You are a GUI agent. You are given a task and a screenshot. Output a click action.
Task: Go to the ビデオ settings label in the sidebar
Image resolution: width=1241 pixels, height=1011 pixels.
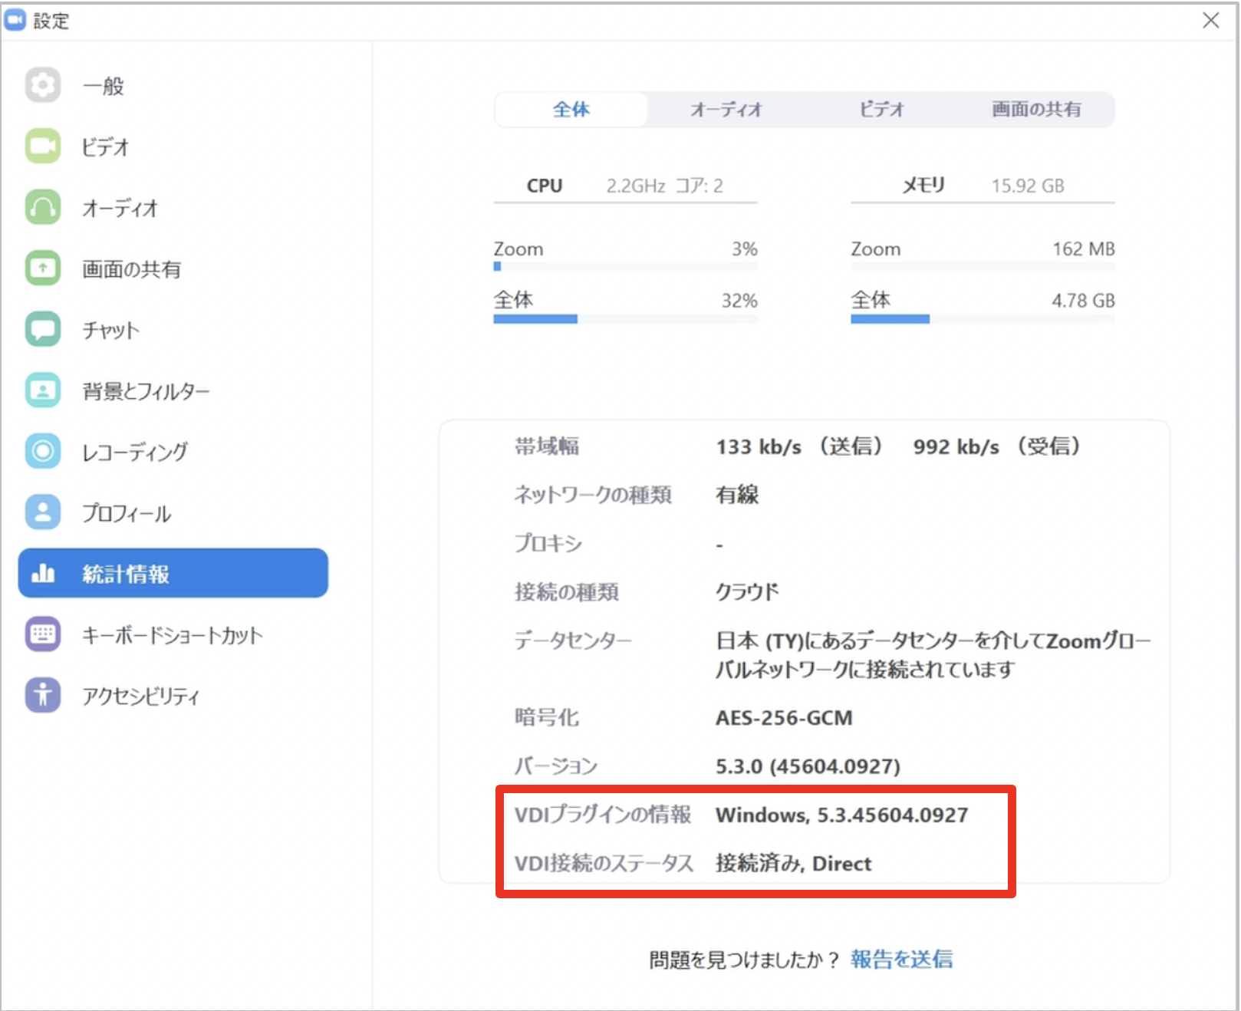tap(106, 147)
